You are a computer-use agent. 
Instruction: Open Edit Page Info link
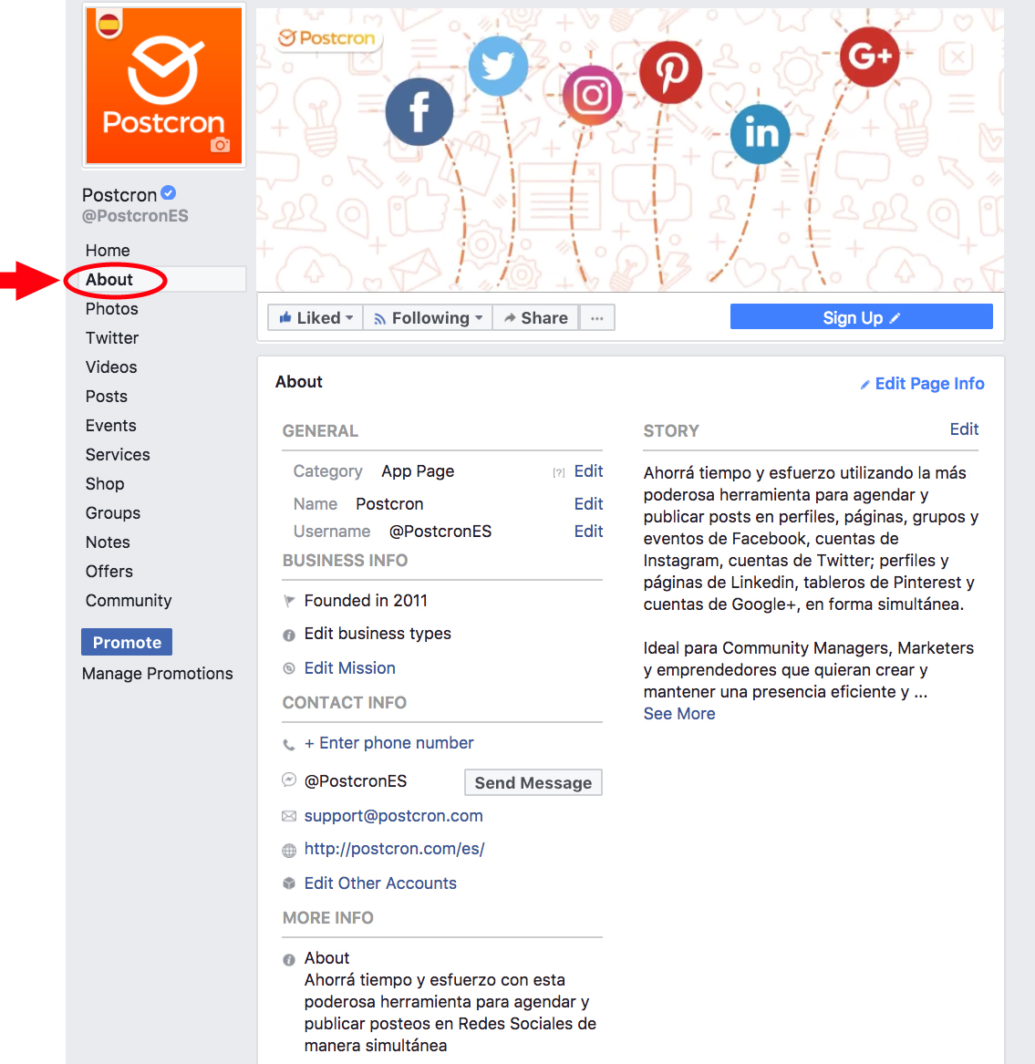pyautogui.click(x=922, y=384)
